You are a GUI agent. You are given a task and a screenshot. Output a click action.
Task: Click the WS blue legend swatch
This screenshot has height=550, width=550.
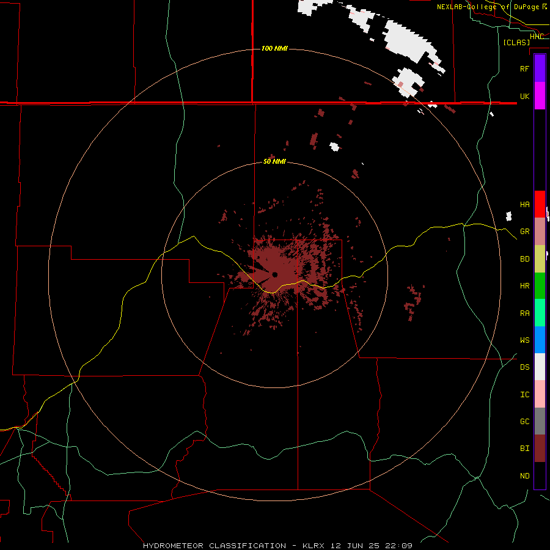coord(540,340)
